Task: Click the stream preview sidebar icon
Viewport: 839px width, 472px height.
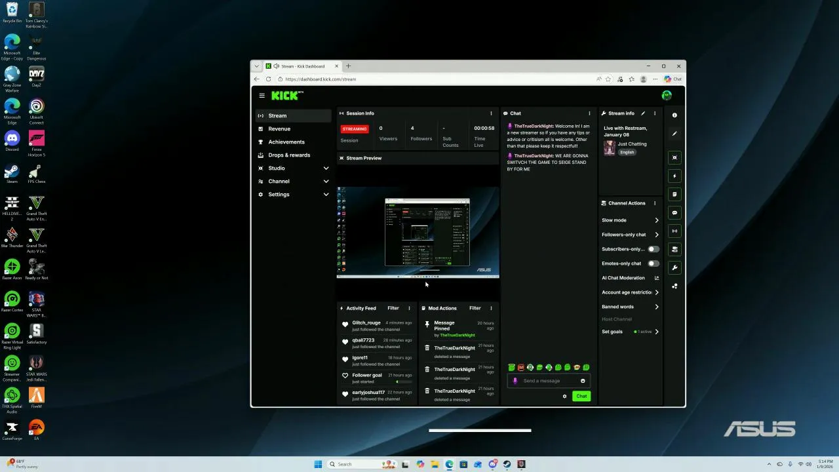Action: coord(674,157)
